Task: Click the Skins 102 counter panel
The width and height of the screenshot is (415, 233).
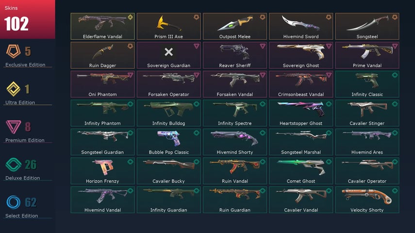Action: click(x=28, y=19)
